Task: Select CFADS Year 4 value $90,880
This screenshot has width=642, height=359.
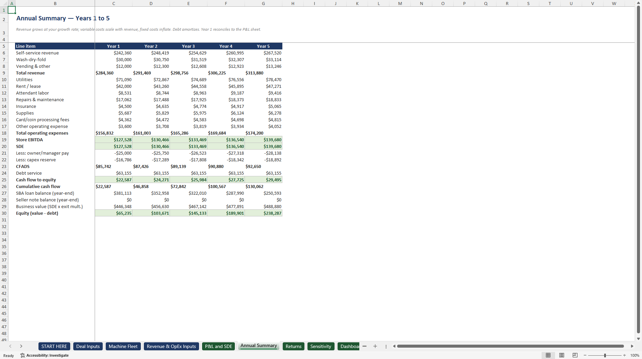Action: (226, 166)
